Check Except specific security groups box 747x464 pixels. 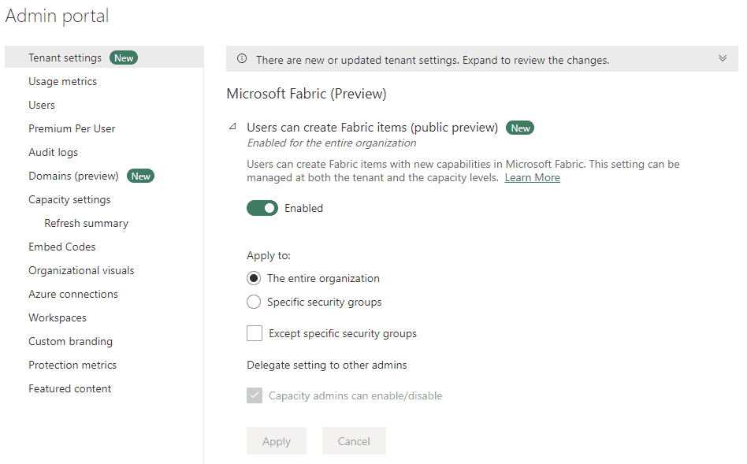point(255,333)
